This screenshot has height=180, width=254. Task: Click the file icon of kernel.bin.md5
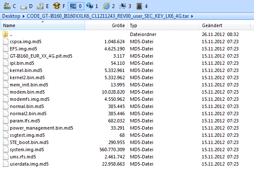click(x=6, y=70)
